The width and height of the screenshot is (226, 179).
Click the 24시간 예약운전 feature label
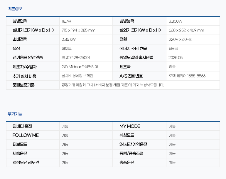click(x=133, y=145)
